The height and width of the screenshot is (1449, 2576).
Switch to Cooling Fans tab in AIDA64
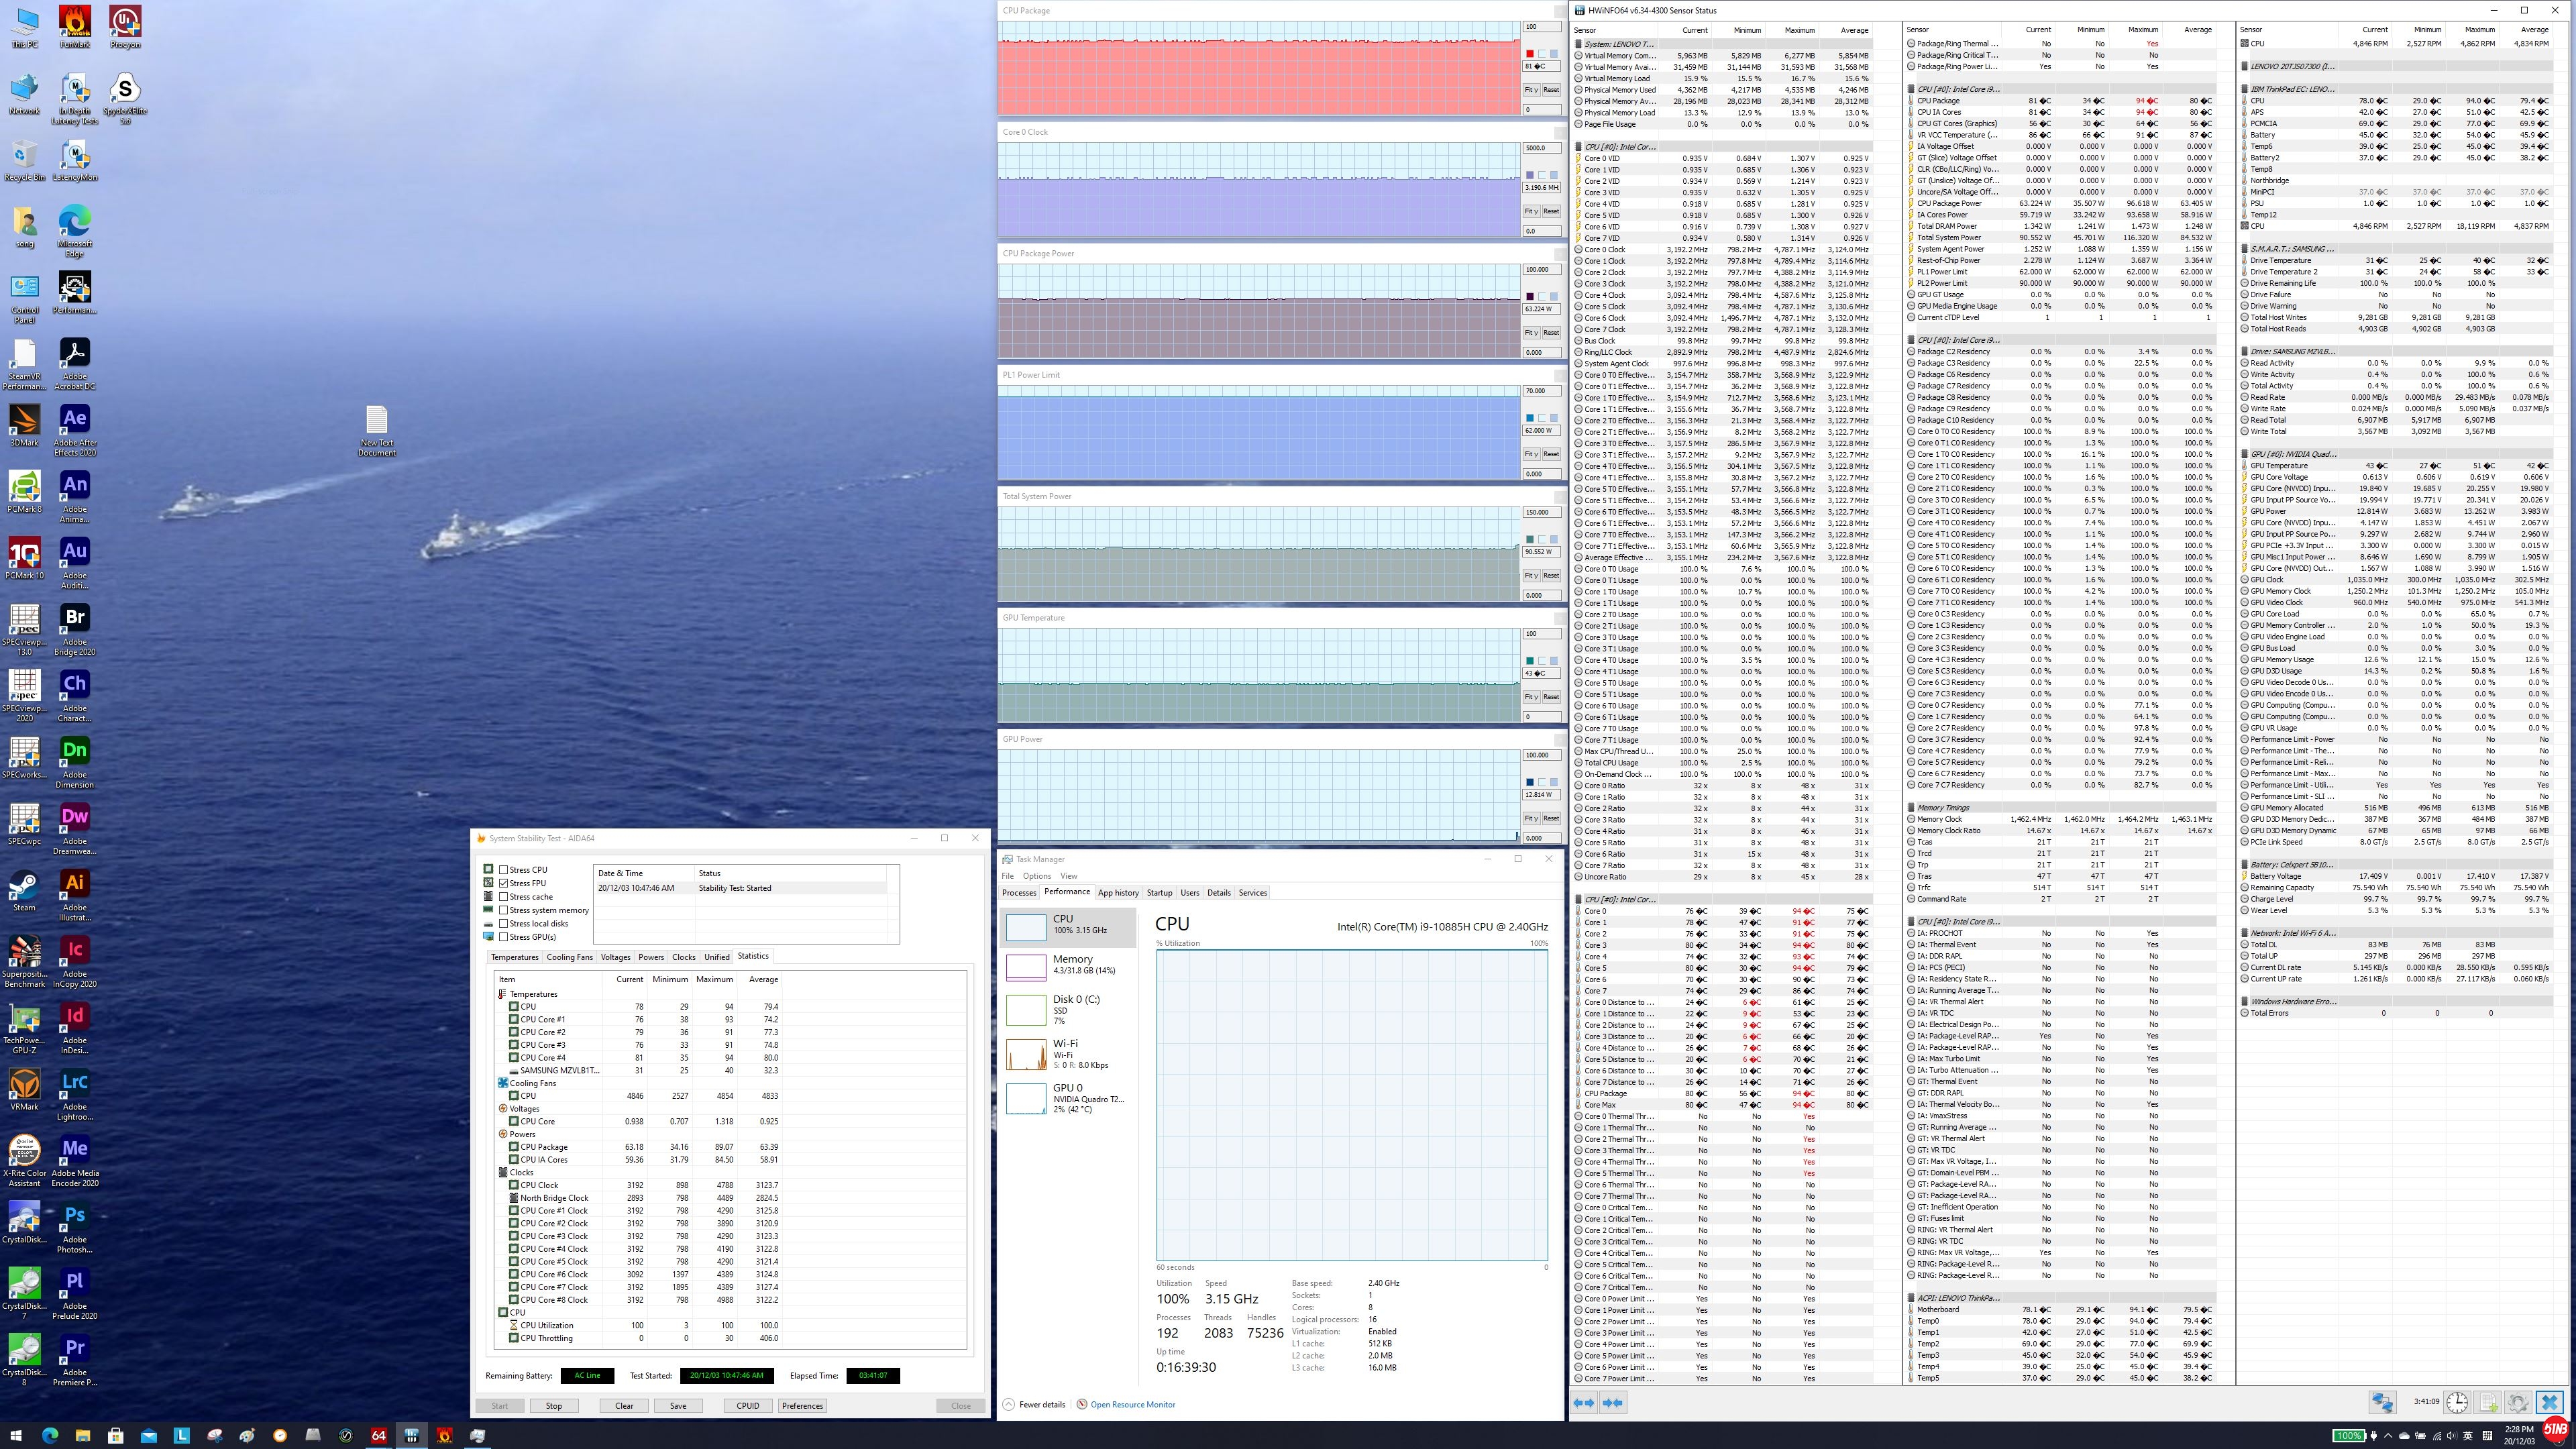coord(569,957)
